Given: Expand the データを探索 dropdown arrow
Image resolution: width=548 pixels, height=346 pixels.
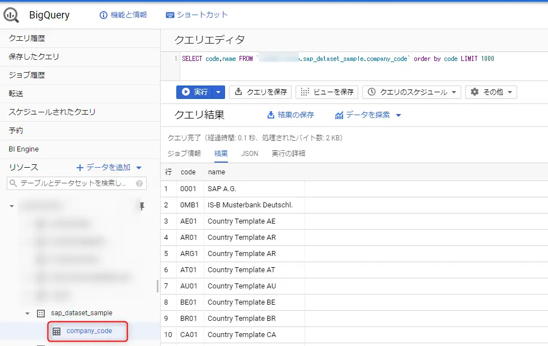Looking at the screenshot, I should coord(399,115).
